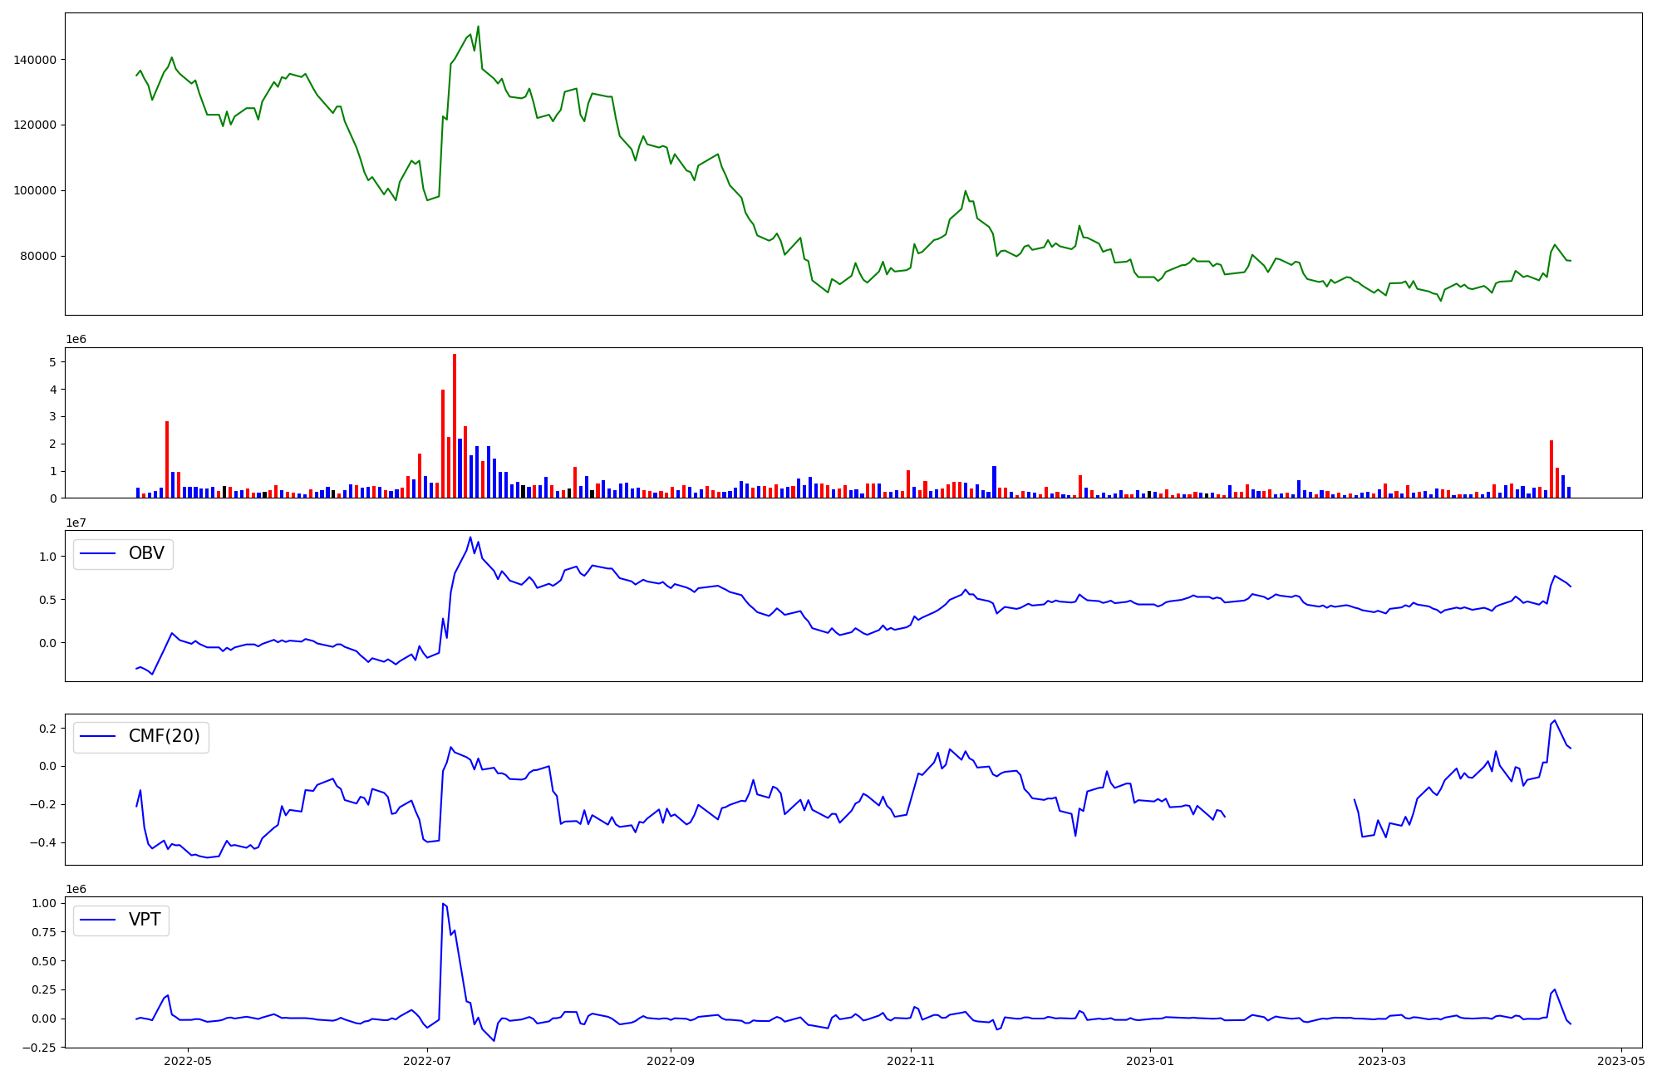Click the 1e7 exponent label above OBV chart

[x=76, y=523]
